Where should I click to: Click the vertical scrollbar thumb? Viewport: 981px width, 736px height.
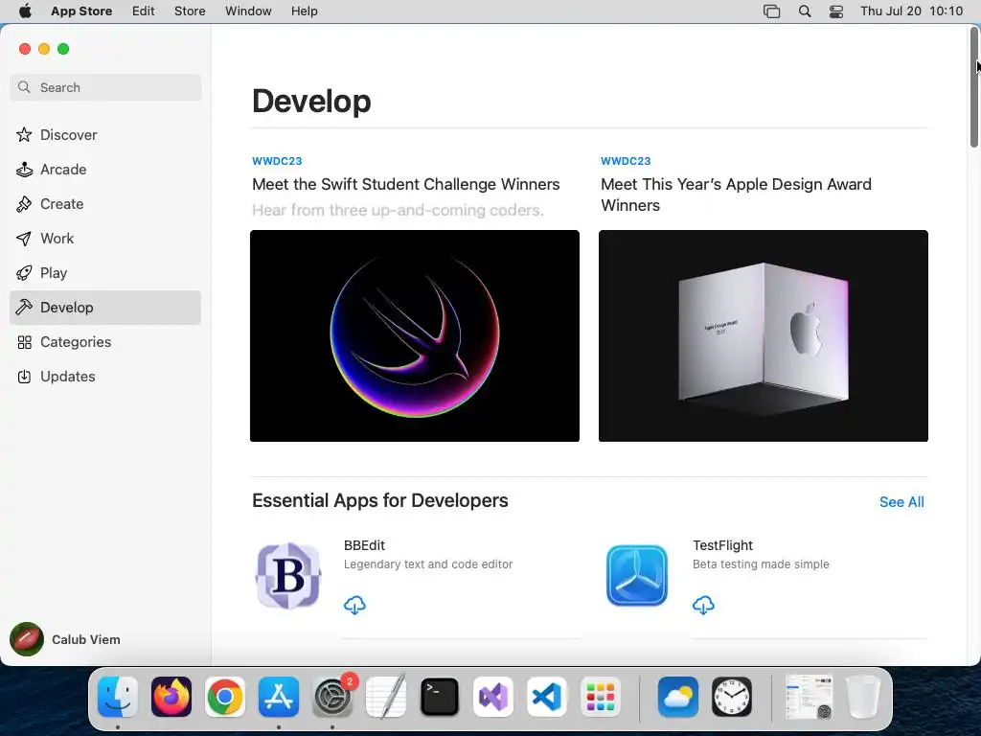[x=974, y=87]
